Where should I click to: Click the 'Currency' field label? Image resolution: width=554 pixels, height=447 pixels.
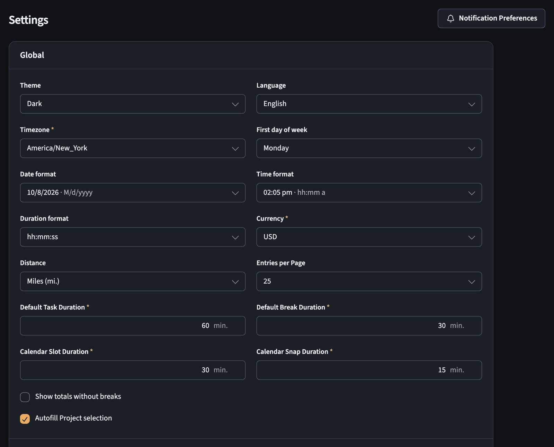[270, 218]
